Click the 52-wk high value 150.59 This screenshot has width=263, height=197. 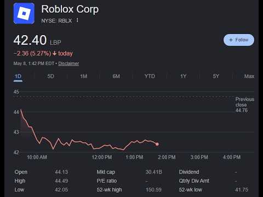(x=153, y=190)
